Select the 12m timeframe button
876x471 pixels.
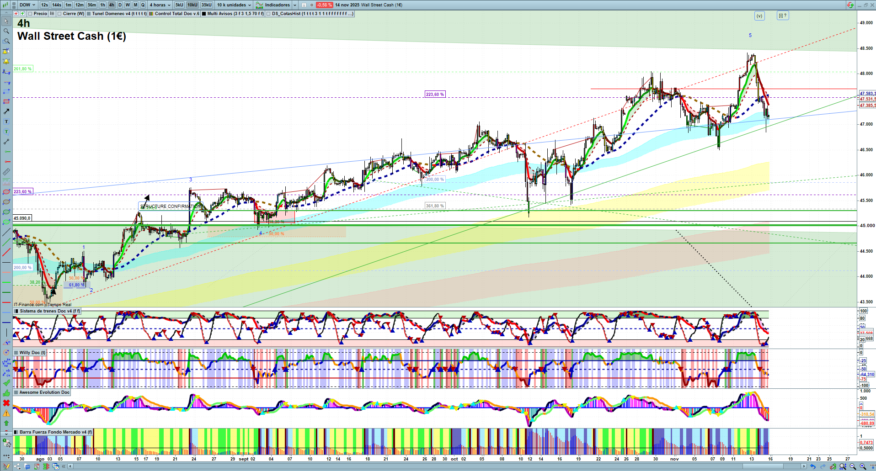[80, 5]
